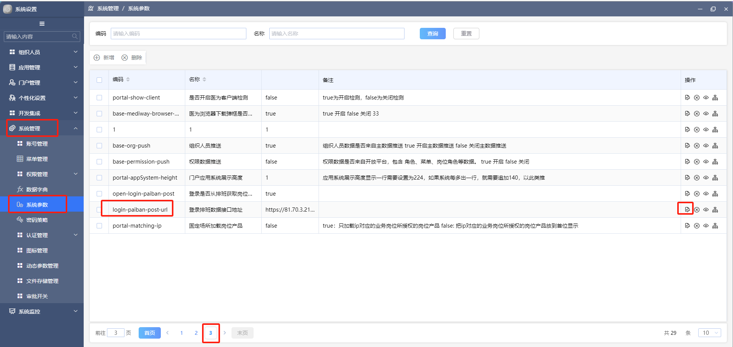The width and height of the screenshot is (733, 347).
Task: Delete the portal-appSystem-height row
Action: [x=697, y=178]
